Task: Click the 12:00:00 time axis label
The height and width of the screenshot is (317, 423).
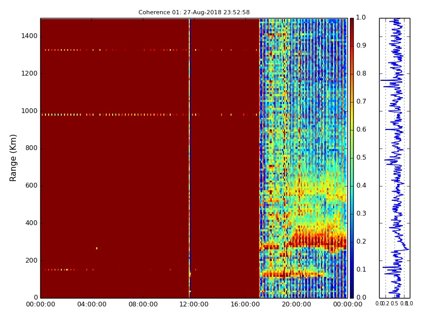Action: tap(194, 305)
